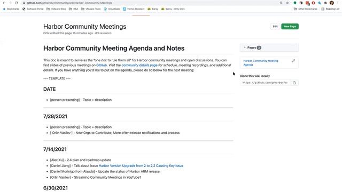Open the Other Bookmarks folder

coord(305,9)
